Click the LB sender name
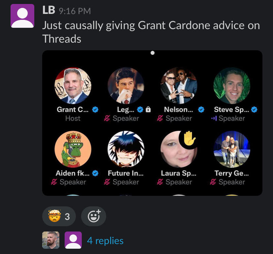The image size is (273, 254). tap(49, 10)
